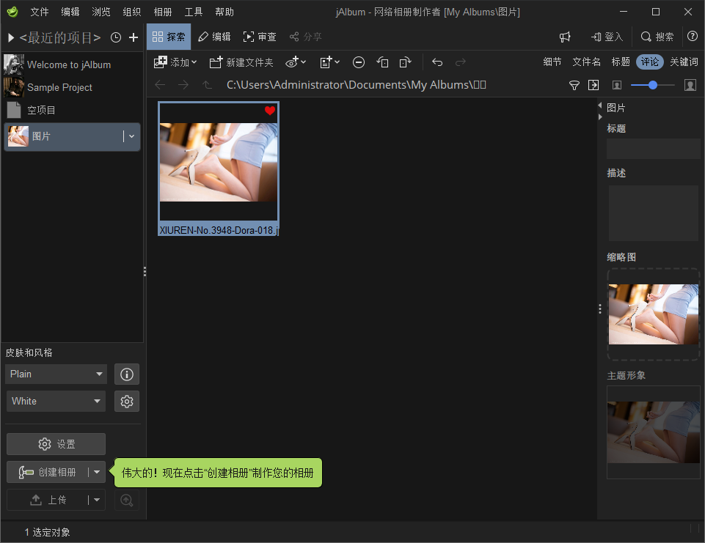Click the filter funnel icon
This screenshot has height=543, width=705.
point(574,85)
